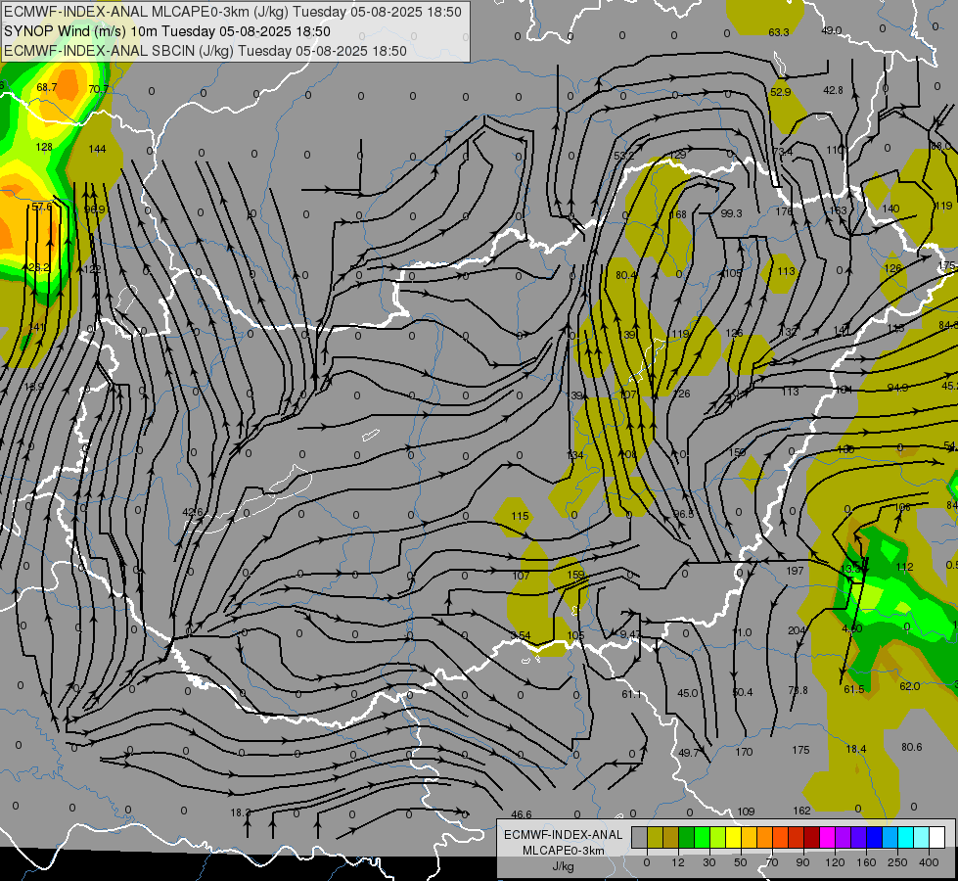
Task: Click map value 61.5
Action: click(854, 689)
